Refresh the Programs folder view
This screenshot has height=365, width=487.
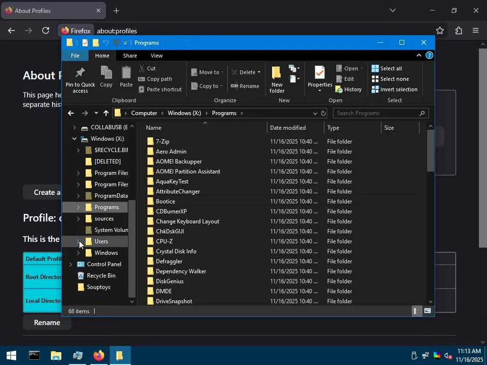click(323, 113)
